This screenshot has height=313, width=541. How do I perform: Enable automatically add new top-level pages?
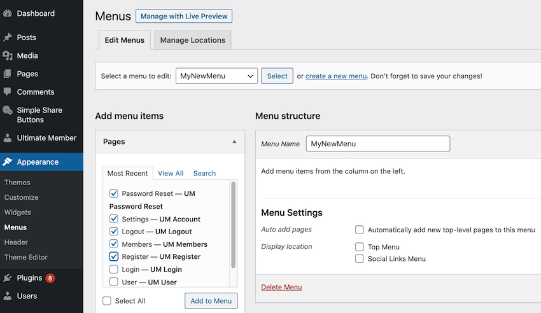(x=360, y=230)
